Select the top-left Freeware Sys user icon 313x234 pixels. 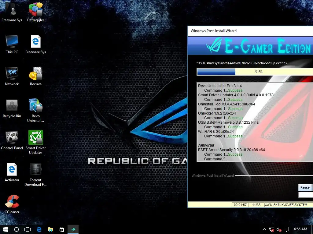tap(12, 12)
